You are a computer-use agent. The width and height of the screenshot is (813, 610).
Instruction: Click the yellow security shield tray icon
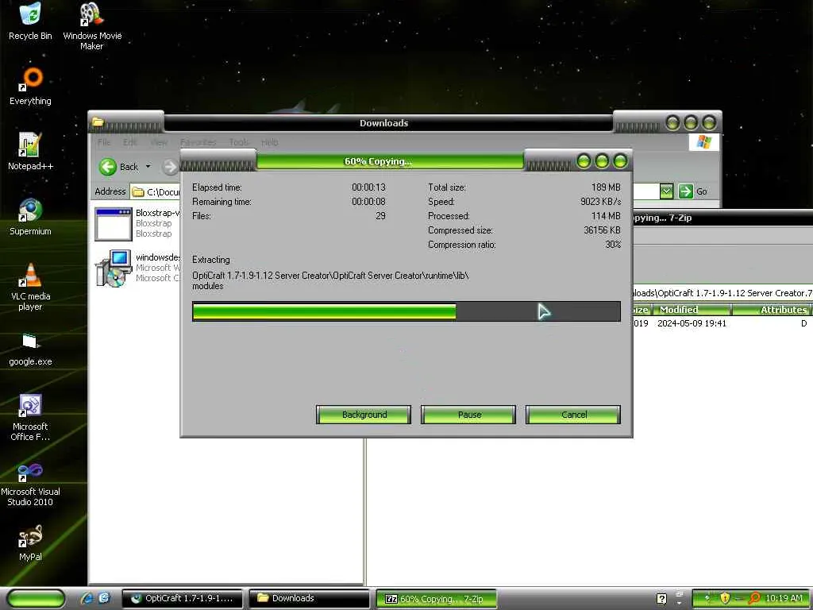click(725, 599)
